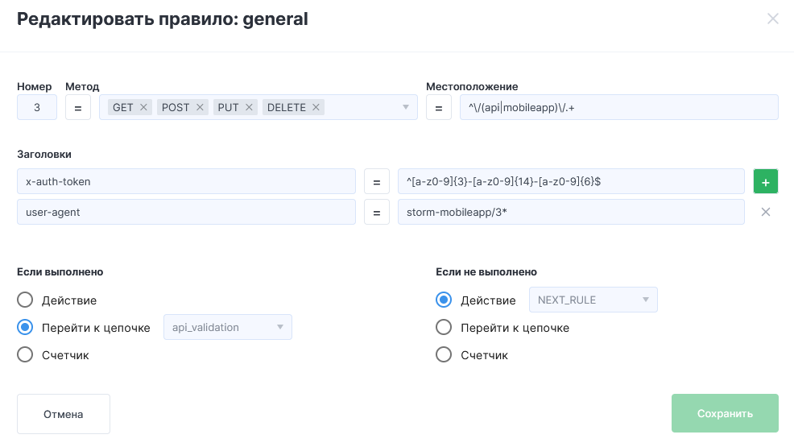Image resolution: width=794 pixels, height=447 pixels.
Task: Open the api_validation chain dropdown
Action: (228, 328)
